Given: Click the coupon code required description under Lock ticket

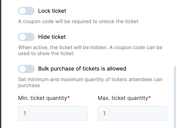Looking at the screenshot, I should pyautogui.click(x=78, y=21).
